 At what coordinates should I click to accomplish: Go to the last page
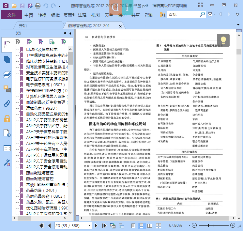(x=104, y=225)
